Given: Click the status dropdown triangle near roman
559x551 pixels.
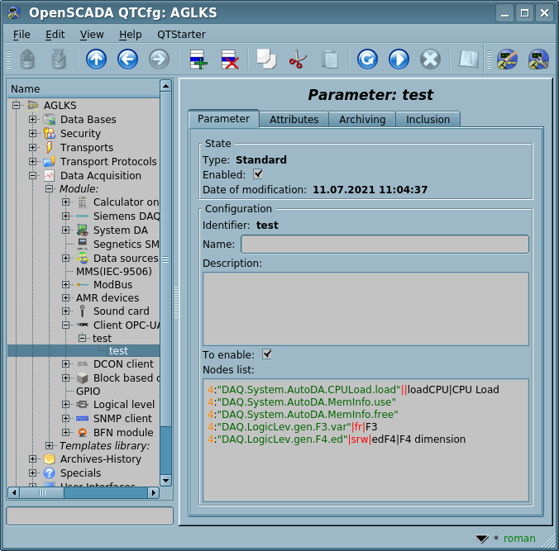Looking at the screenshot, I should point(481,539).
